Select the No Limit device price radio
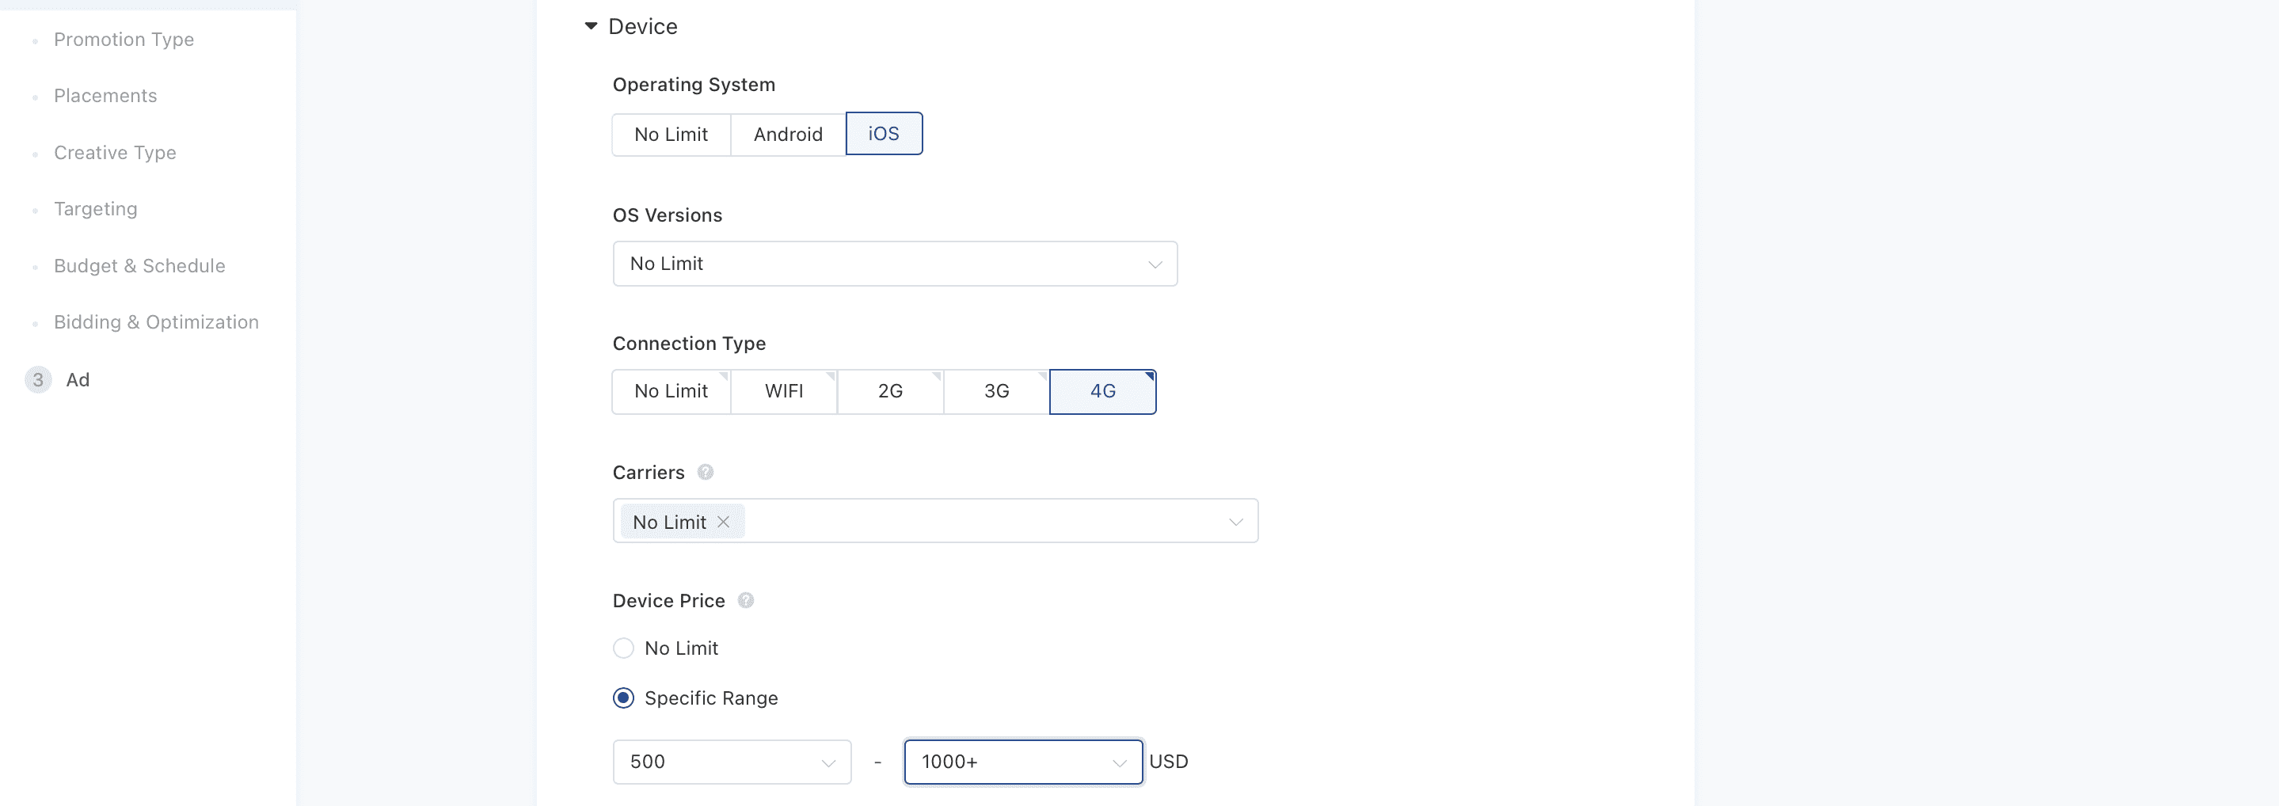The height and width of the screenshot is (806, 2279). click(x=624, y=648)
